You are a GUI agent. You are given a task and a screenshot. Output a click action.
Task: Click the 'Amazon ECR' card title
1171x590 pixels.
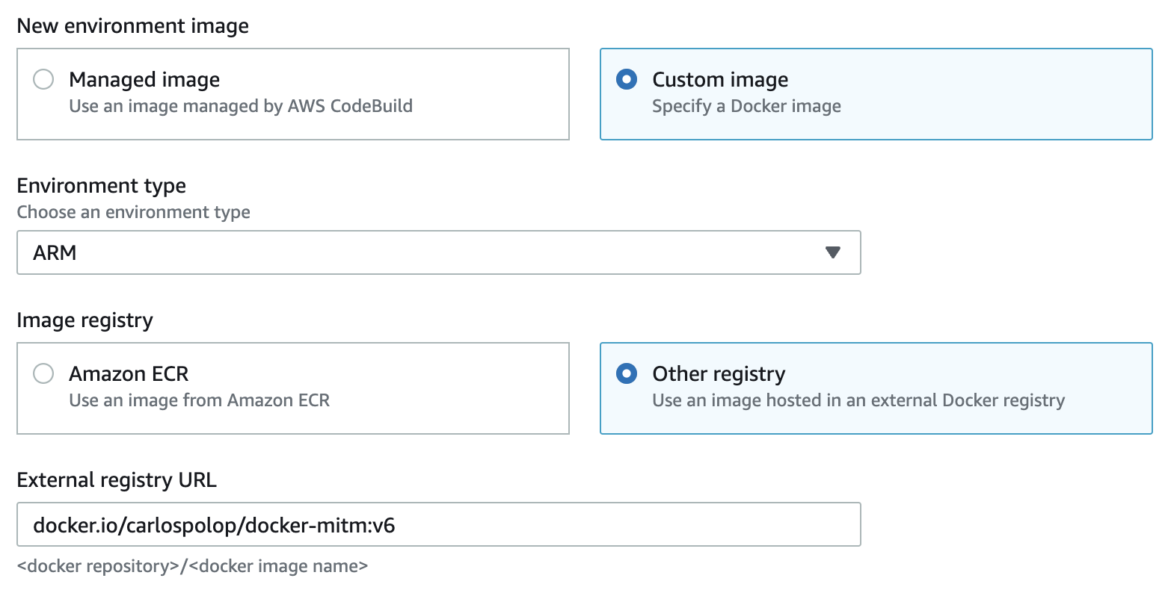[129, 373]
